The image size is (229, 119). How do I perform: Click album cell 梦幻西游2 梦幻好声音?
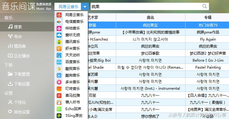[208, 53]
